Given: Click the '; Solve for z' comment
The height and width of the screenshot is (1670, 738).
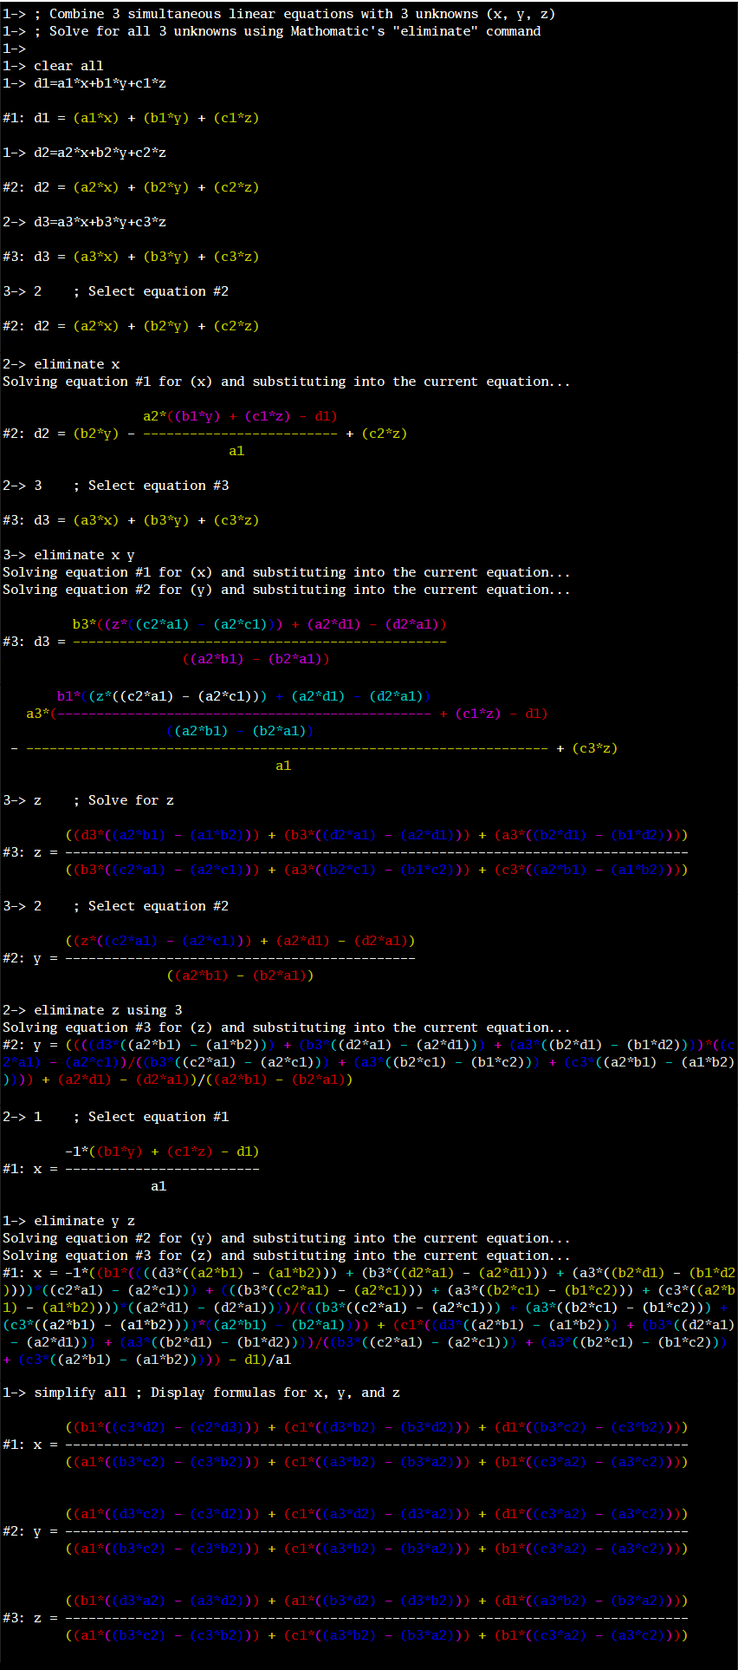Looking at the screenshot, I should (123, 800).
